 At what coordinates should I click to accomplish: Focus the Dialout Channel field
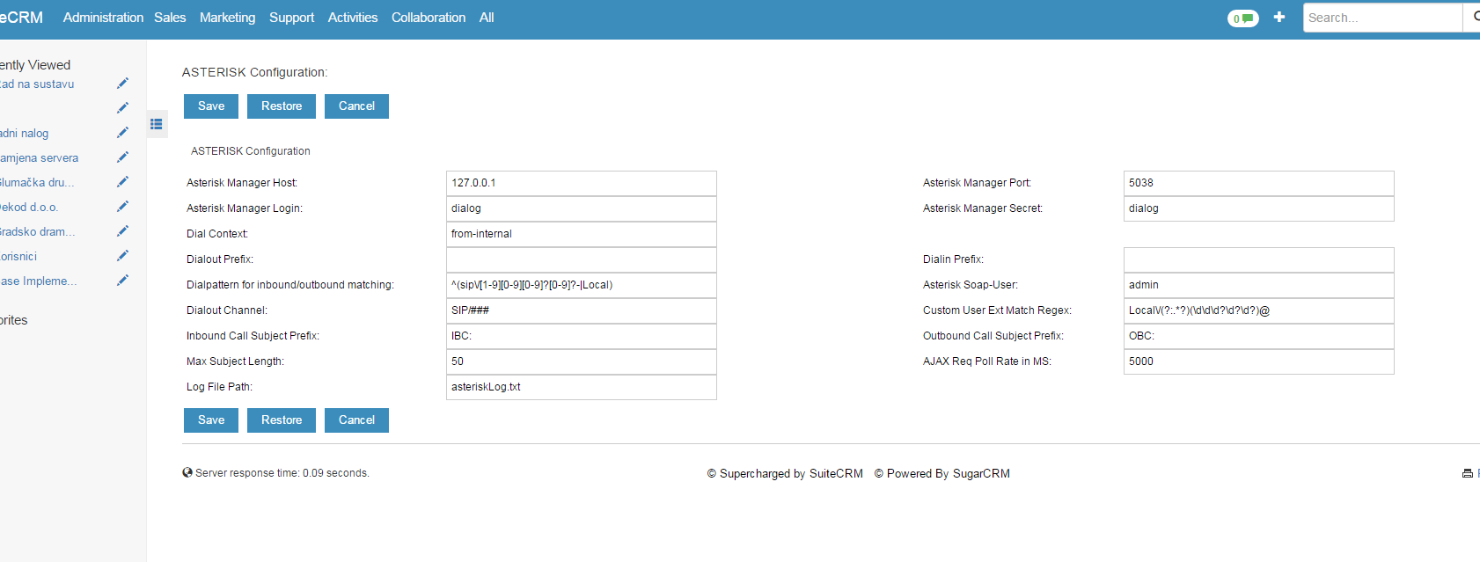pos(582,310)
